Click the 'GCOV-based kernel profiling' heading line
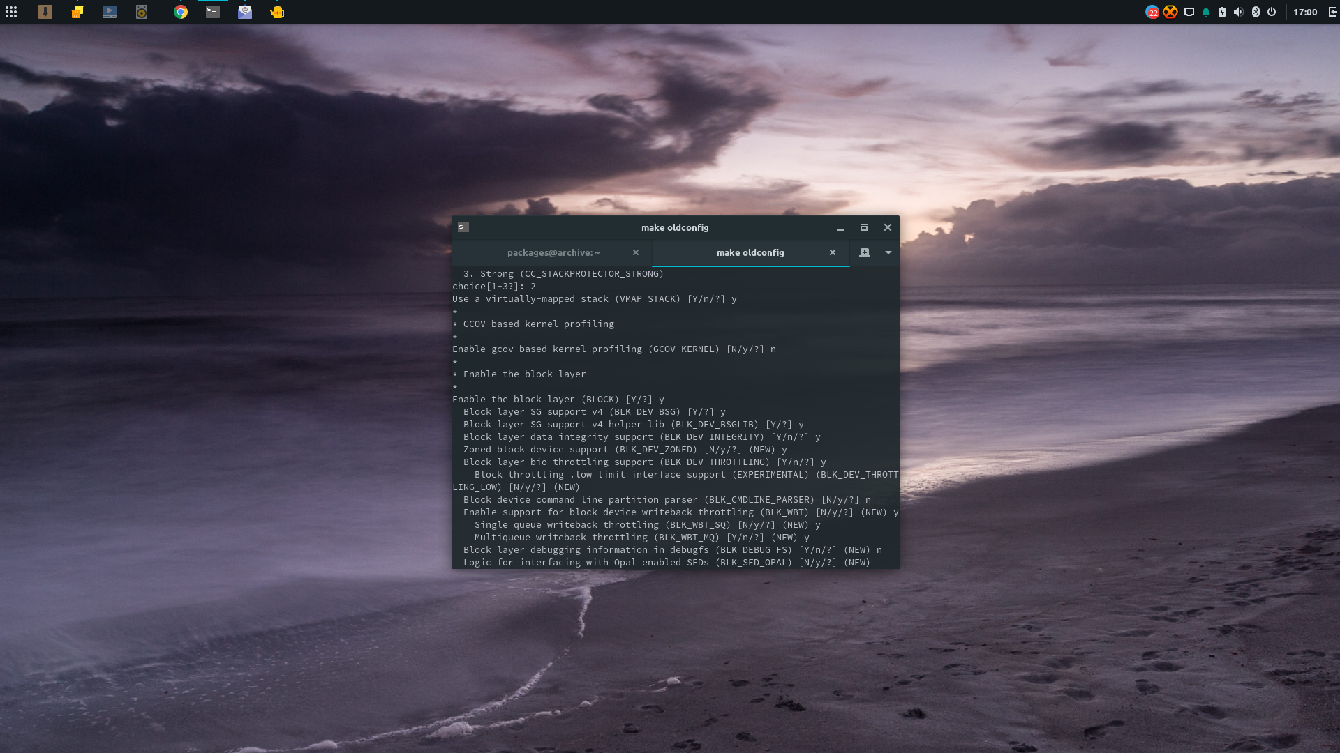 [x=533, y=324]
